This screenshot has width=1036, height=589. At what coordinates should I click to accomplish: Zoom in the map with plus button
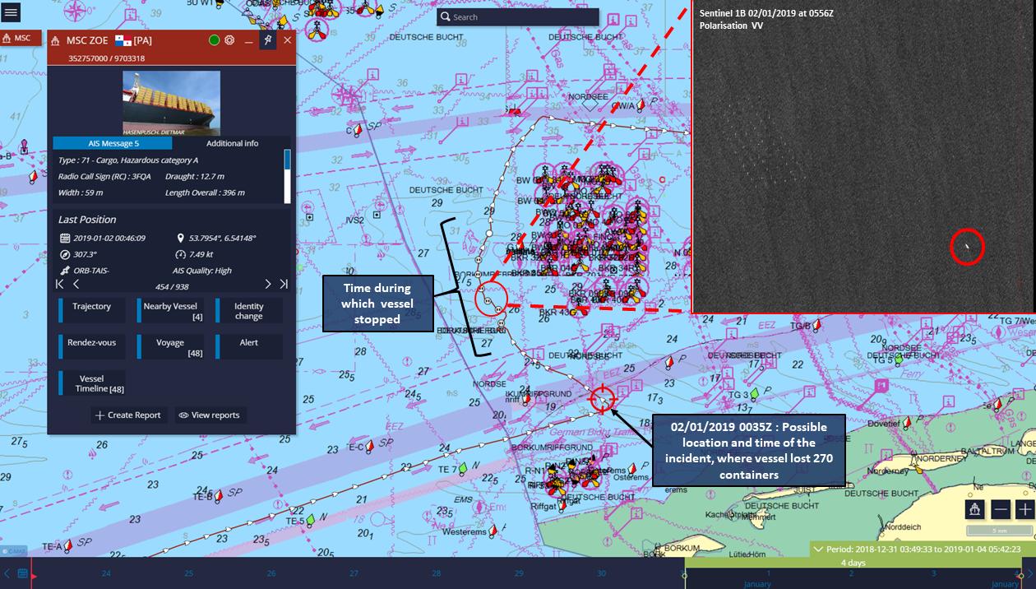pos(1024,510)
